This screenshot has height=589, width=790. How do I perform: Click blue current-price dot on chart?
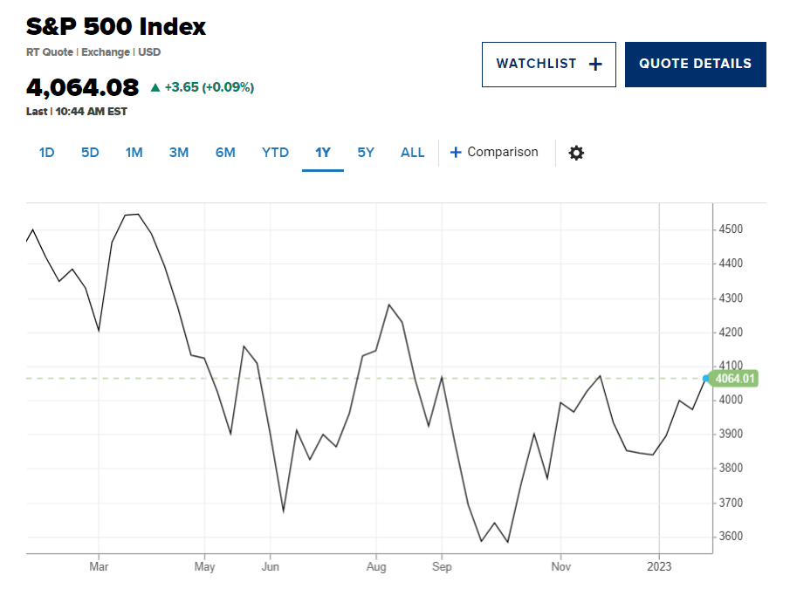(x=706, y=378)
